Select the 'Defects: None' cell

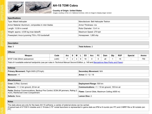(43, 96)
